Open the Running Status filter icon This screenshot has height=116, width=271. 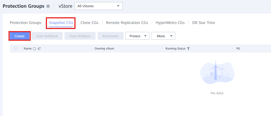click(x=188, y=49)
